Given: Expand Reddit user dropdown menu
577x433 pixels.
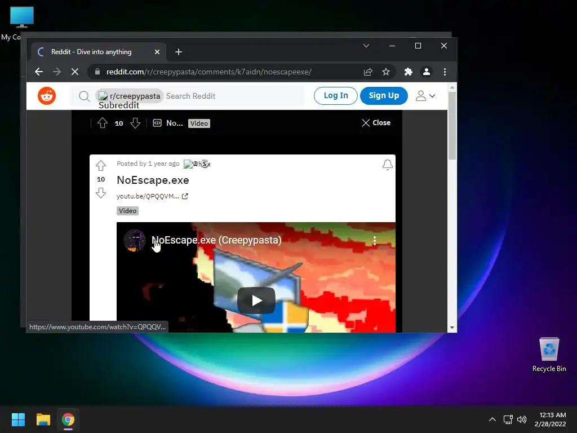Looking at the screenshot, I should [x=425, y=96].
